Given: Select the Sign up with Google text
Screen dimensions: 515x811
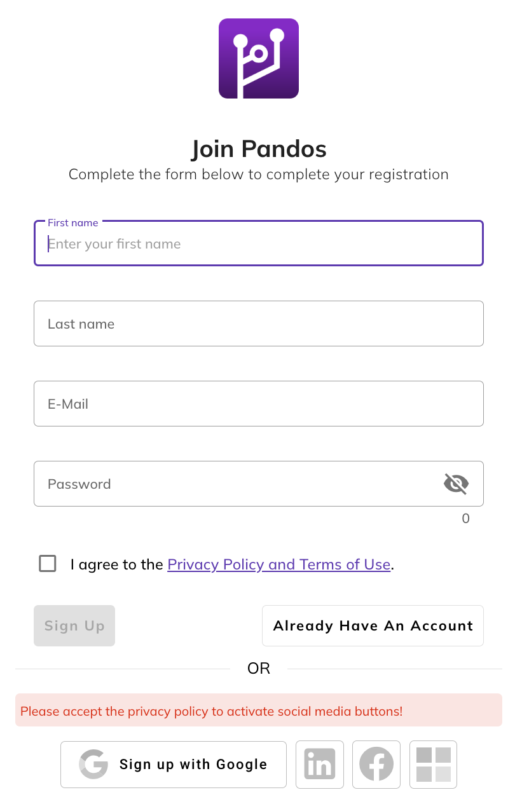Looking at the screenshot, I should pyautogui.click(x=193, y=765).
